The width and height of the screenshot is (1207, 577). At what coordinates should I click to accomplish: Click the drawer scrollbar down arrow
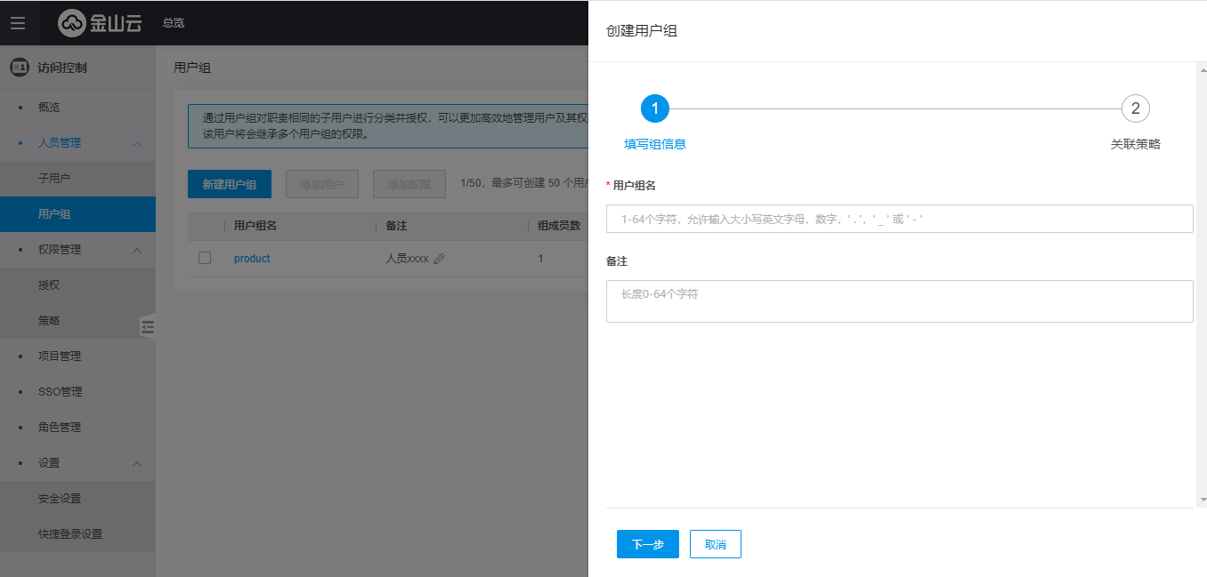point(1202,501)
